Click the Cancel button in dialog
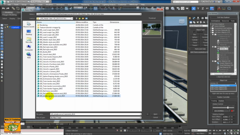This screenshot has height=135, width=240. tap(155, 117)
